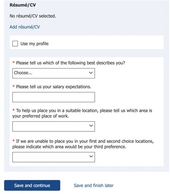Click the chevron on the preferred place of work dropdown

91,126
